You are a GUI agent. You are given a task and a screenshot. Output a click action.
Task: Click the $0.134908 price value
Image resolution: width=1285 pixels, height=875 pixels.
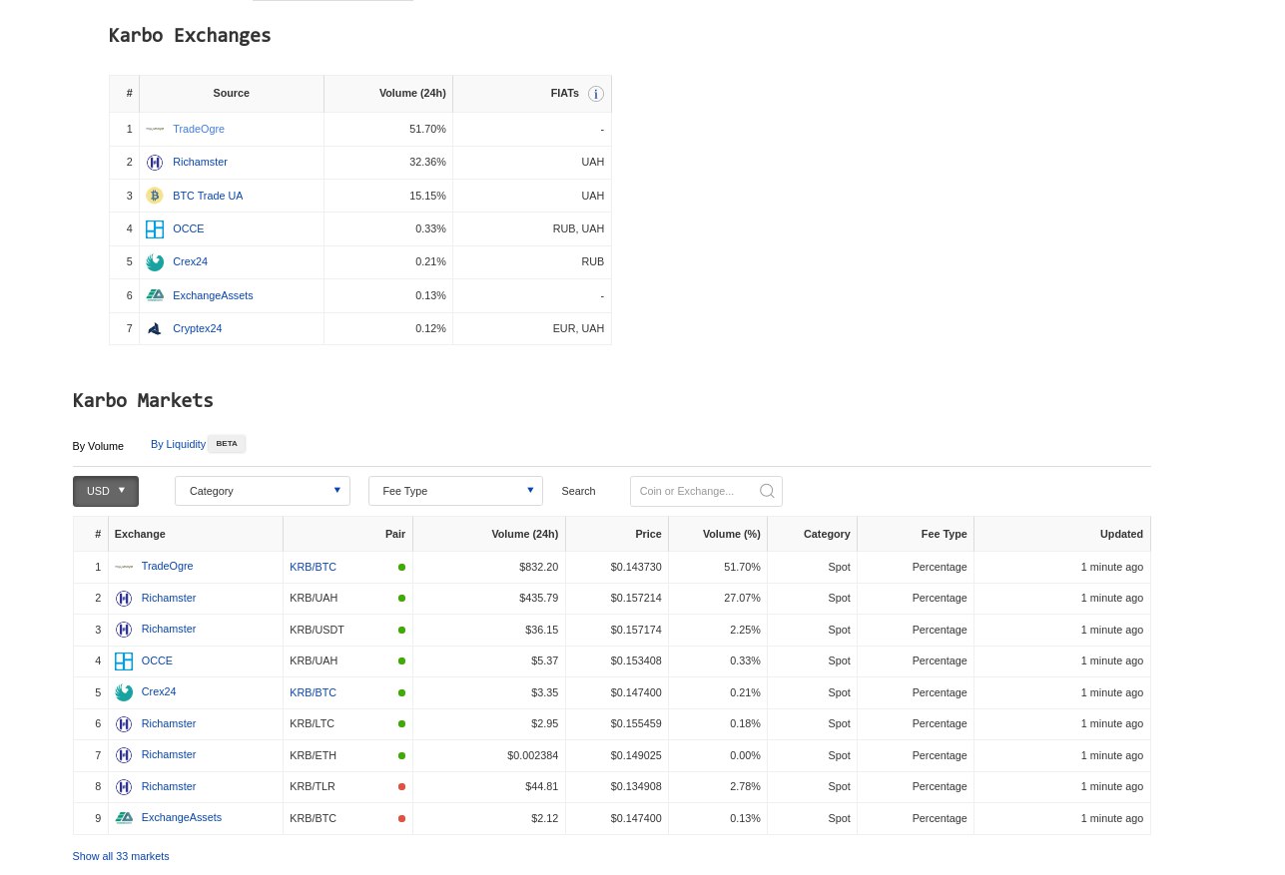636,786
